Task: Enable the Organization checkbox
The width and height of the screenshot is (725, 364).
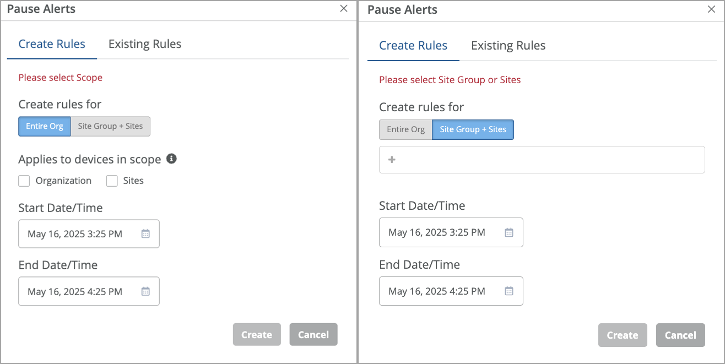Action: (24, 181)
